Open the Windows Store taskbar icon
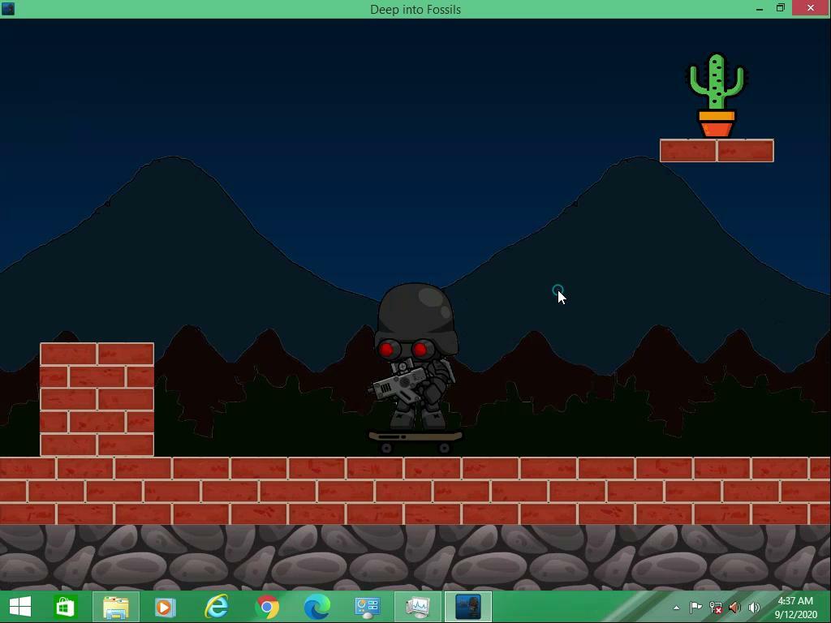This screenshot has width=831, height=623. [x=65, y=607]
